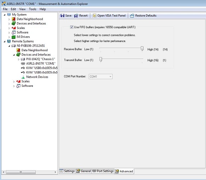Click the Transmit Buffer slider handle
The height and width of the screenshot is (180, 206).
101,59
